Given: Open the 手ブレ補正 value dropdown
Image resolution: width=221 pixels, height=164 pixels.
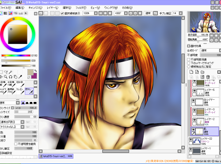Looking at the screenshot, I should (181, 13).
